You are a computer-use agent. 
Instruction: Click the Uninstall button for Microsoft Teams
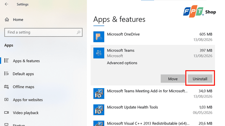tap(200, 79)
